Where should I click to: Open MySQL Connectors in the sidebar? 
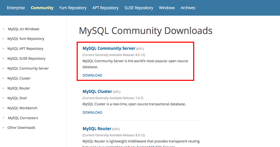[x=23, y=118]
